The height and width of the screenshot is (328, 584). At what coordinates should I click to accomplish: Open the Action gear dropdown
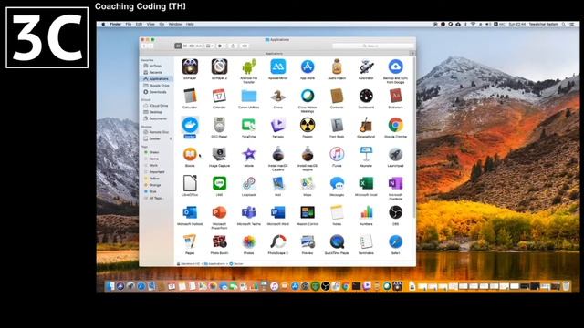[x=221, y=46]
